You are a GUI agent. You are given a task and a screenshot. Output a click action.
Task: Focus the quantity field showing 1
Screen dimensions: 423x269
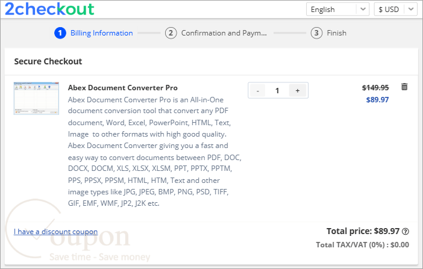pos(277,90)
